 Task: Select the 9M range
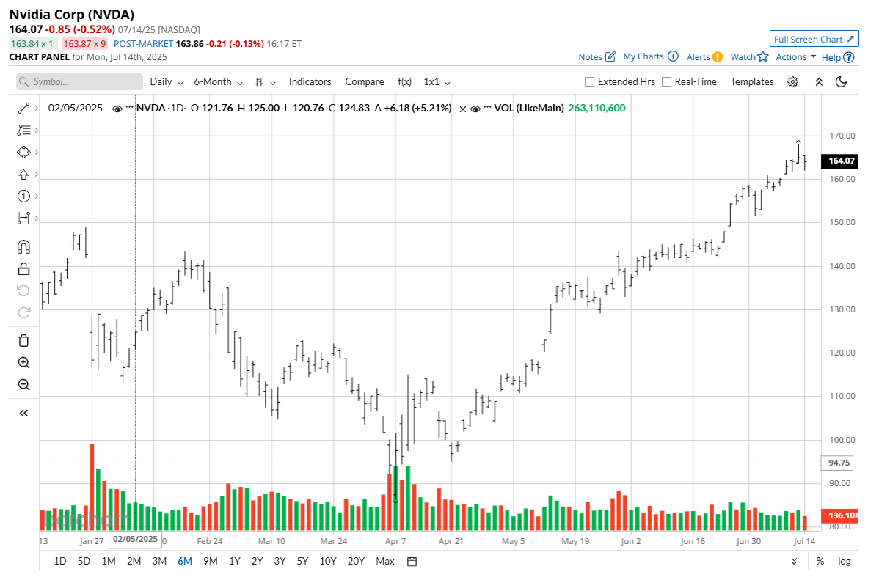click(x=211, y=561)
